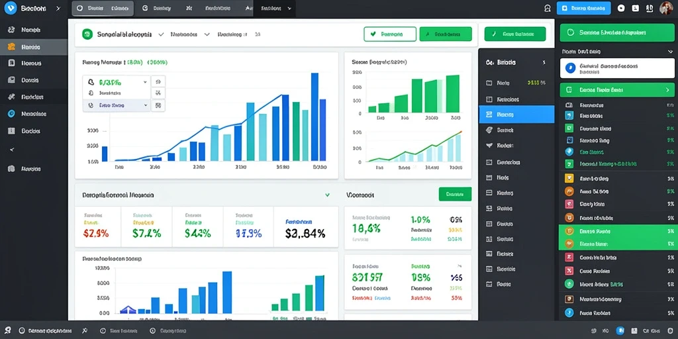Click the green circular icon beside the dashboard title
678x339 pixels.
coord(87,34)
